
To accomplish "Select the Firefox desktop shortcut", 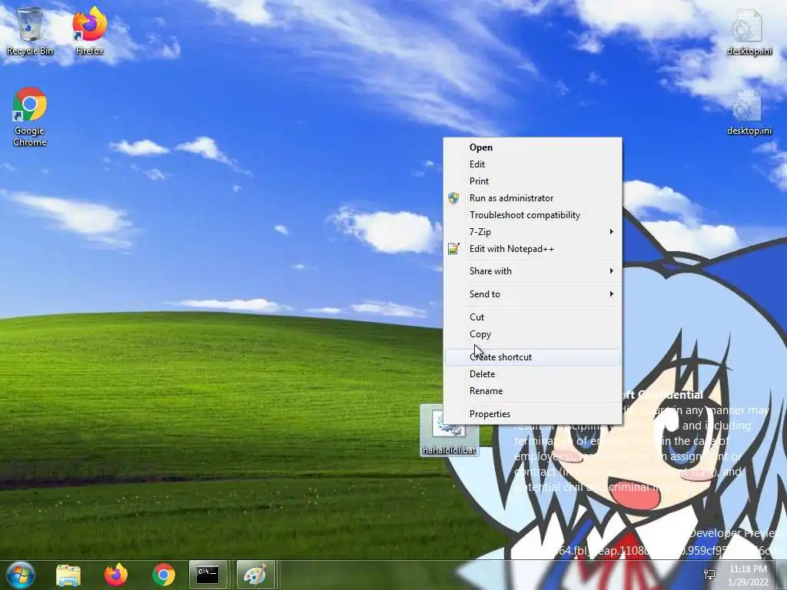I will click(x=90, y=31).
